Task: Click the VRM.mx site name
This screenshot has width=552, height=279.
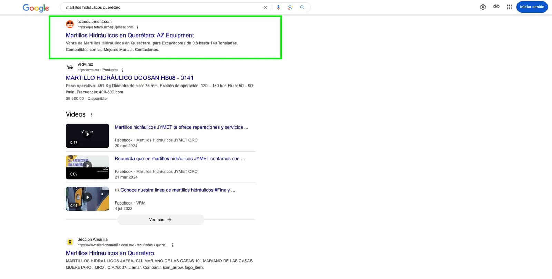Action: click(85, 64)
